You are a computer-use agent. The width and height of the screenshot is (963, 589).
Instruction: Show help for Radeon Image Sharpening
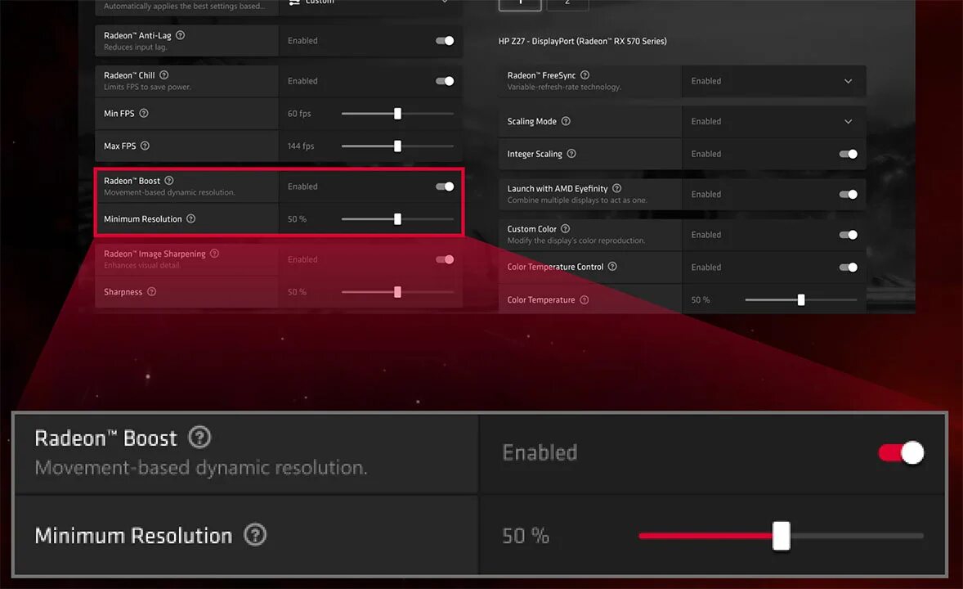point(214,254)
